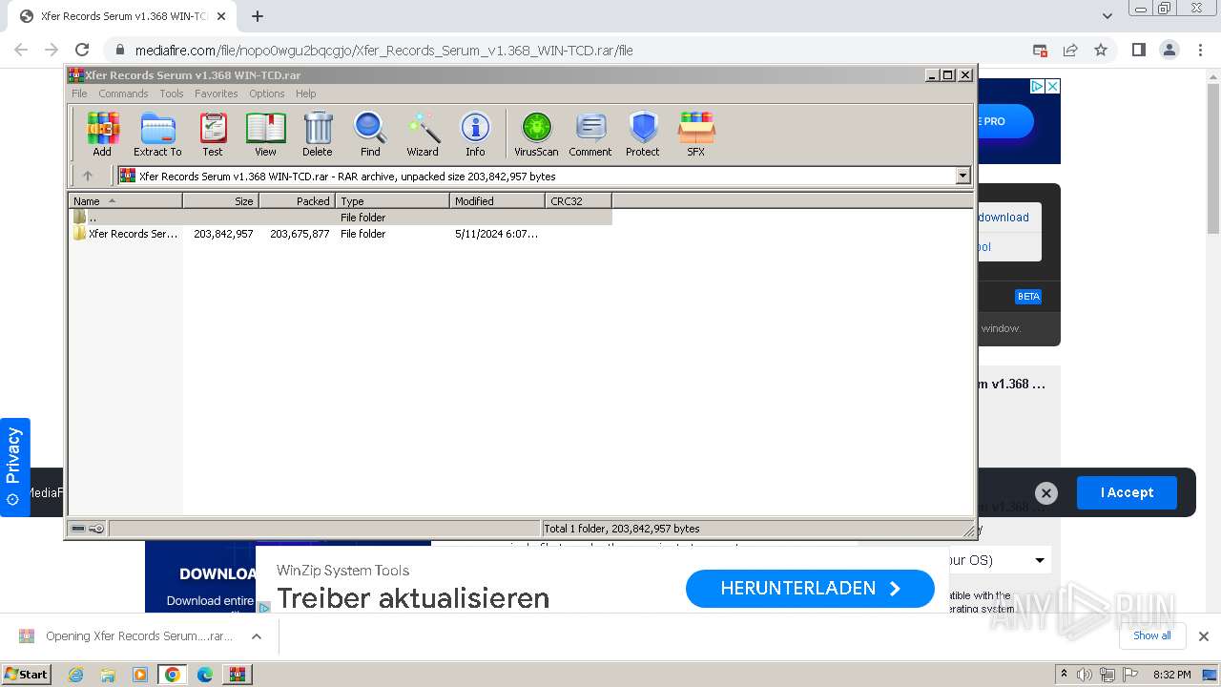
Task: Click the HERUNTERLADEN ad button
Action: click(x=810, y=589)
